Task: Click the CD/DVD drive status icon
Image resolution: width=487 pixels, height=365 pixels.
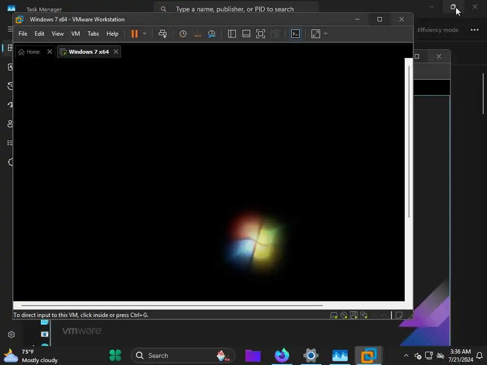Action: coord(344,316)
